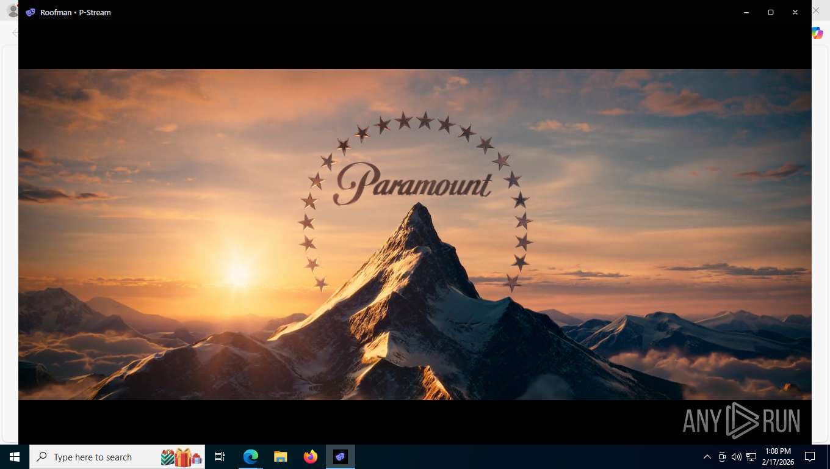Click the Meet Now tray icon
The image size is (830, 469).
point(722,457)
